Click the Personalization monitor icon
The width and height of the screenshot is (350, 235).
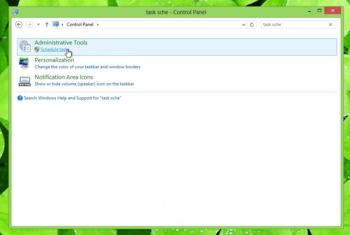click(x=24, y=63)
